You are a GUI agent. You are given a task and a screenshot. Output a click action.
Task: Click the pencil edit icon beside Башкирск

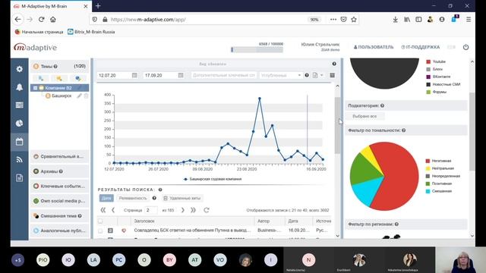(79, 96)
